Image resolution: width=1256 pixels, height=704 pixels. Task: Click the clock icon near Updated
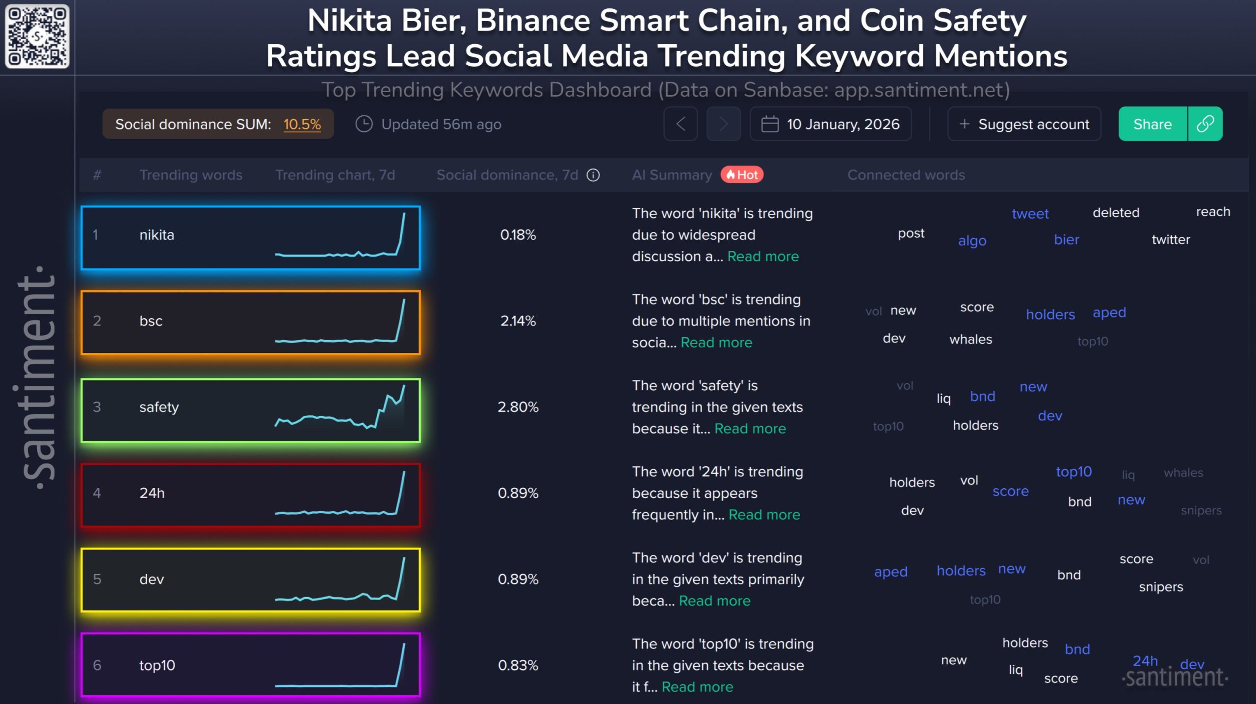(x=364, y=124)
